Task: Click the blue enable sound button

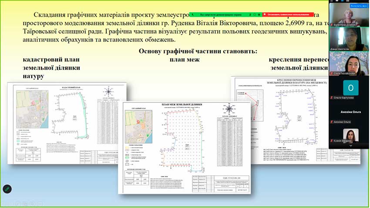Action: pos(358,6)
